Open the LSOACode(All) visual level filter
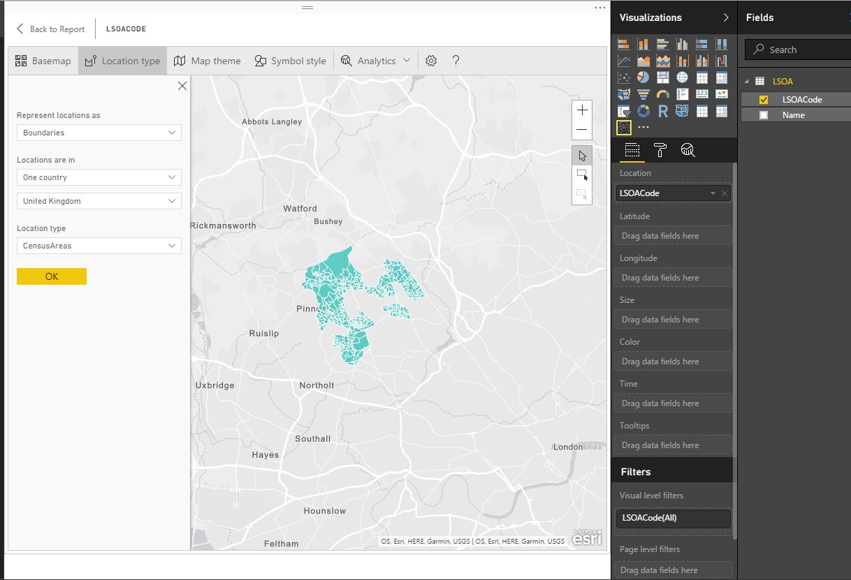 click(x=674, y=519)
